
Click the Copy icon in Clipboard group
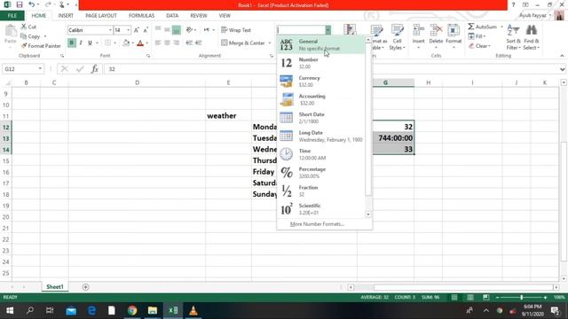click(24, 36)
